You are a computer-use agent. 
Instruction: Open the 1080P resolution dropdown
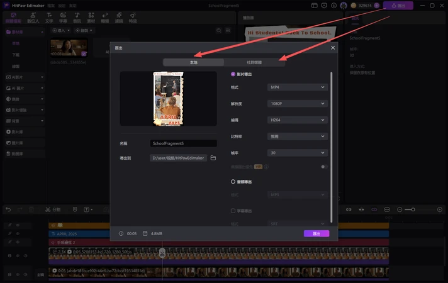pyautogui.click(x=297, y=103)
